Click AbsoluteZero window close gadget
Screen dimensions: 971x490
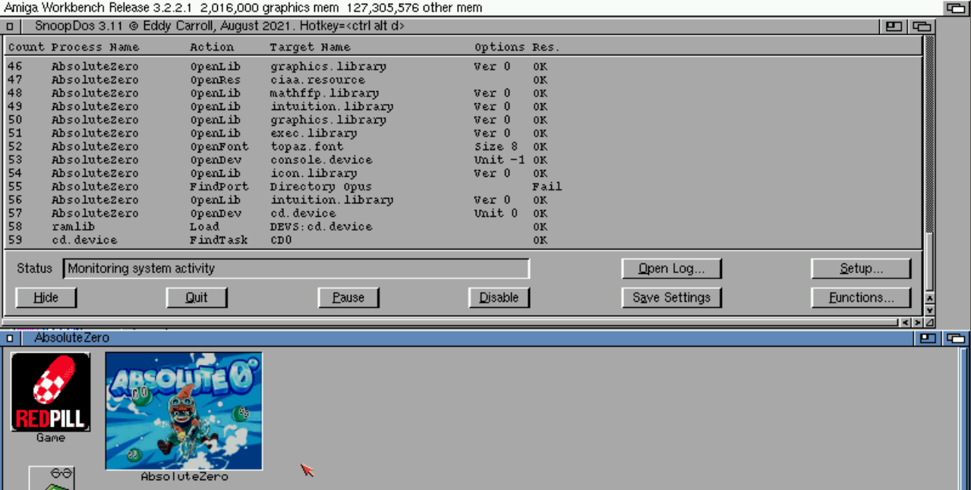point(9,338)
